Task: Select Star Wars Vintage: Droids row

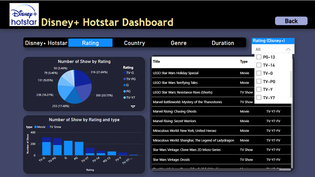Action: tap(221, 160)
